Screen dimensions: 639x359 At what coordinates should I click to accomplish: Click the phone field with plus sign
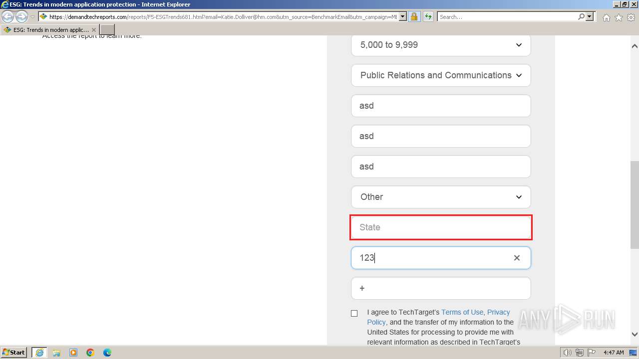point(441,288)
